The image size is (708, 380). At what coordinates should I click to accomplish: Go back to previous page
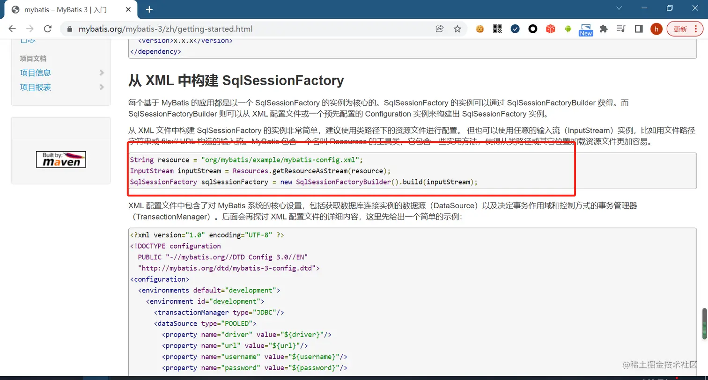(x=12, y=29)
